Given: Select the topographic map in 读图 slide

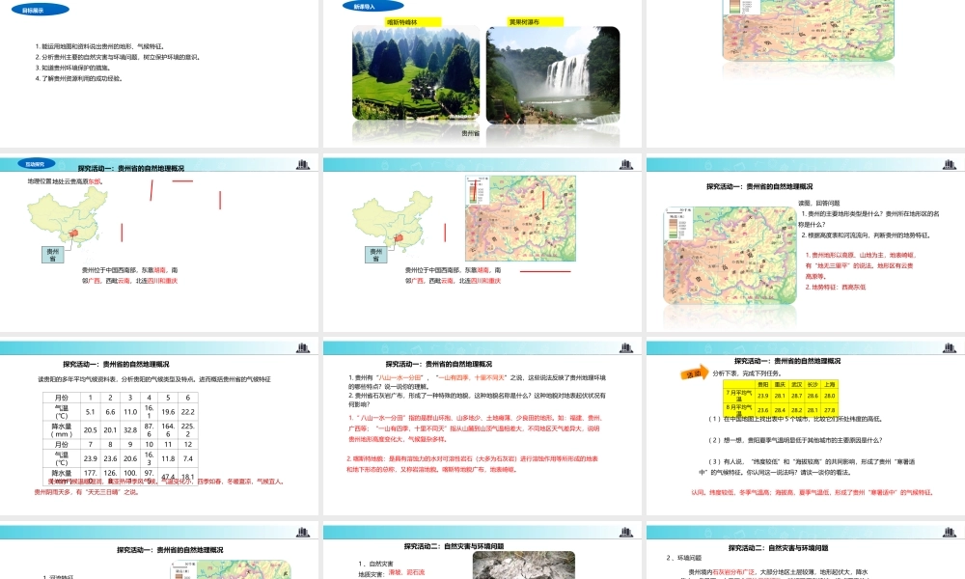Looking at the screenshot, I should point(730,255).
